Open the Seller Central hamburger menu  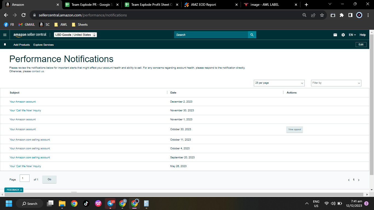[x=5, y=35]
